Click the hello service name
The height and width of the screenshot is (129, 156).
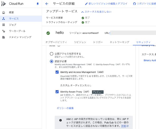[60, 33]
